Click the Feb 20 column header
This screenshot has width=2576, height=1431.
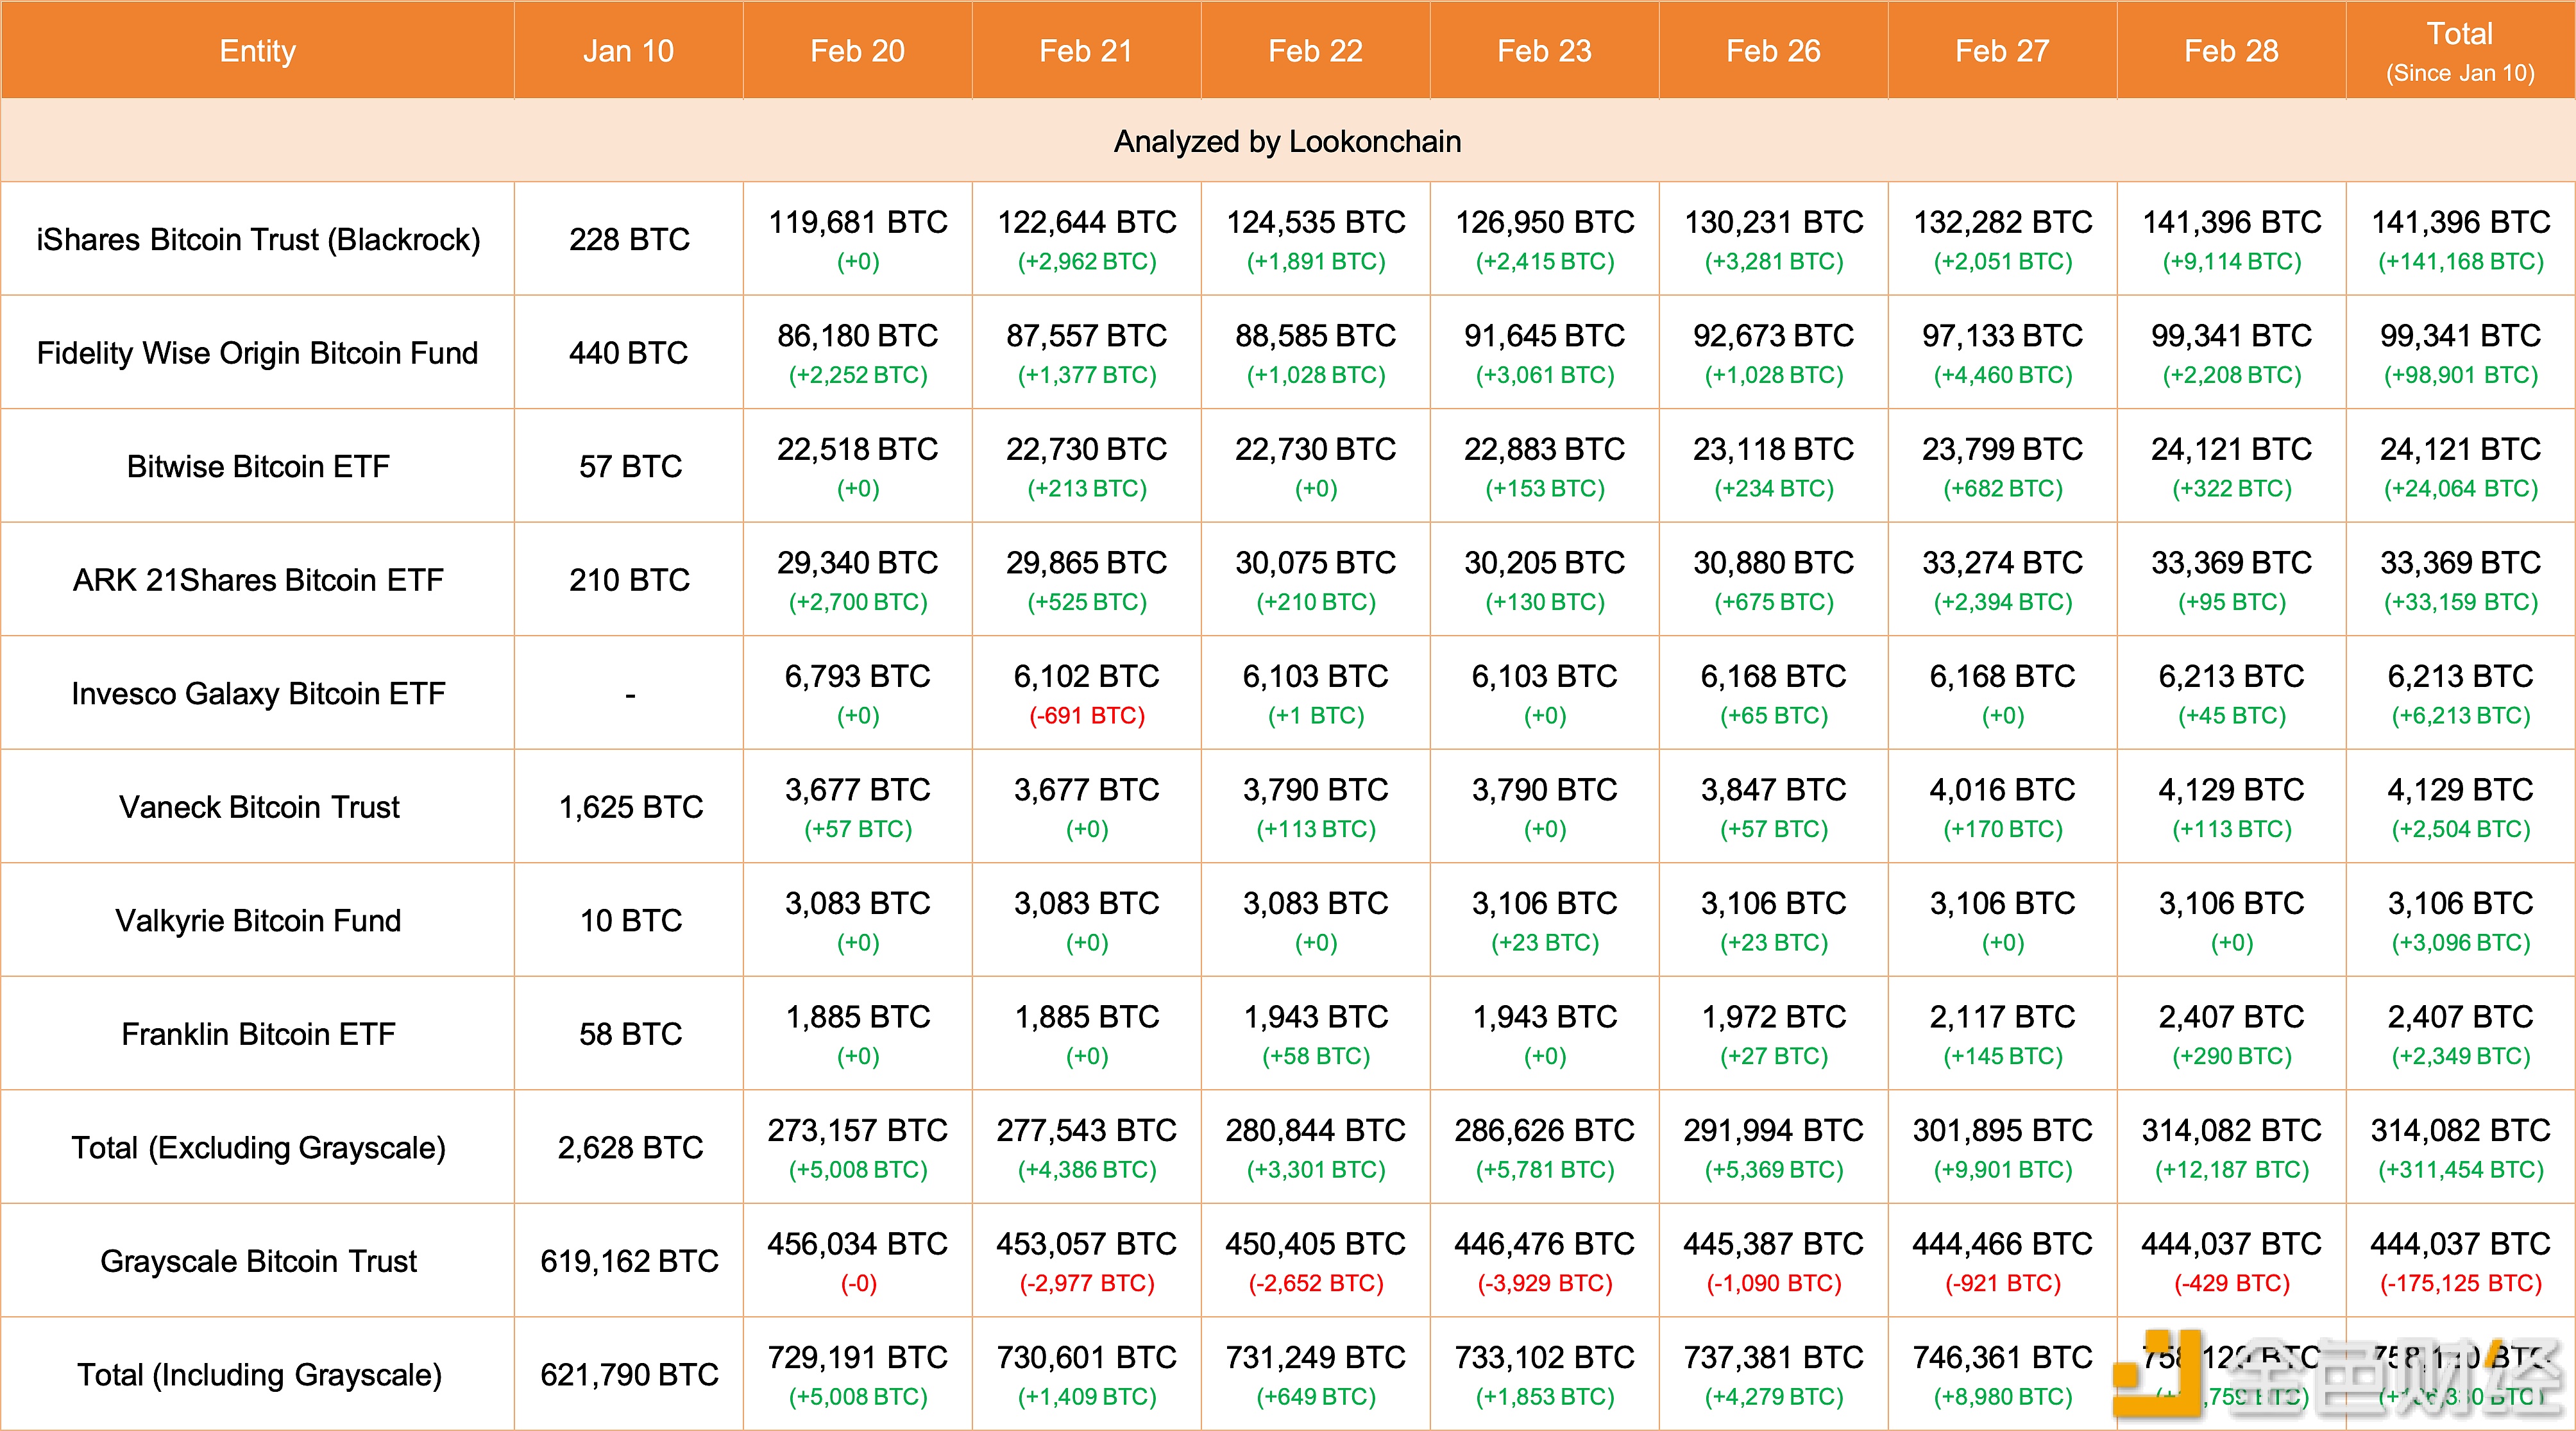pyautogui.click(x=858, y=51)
